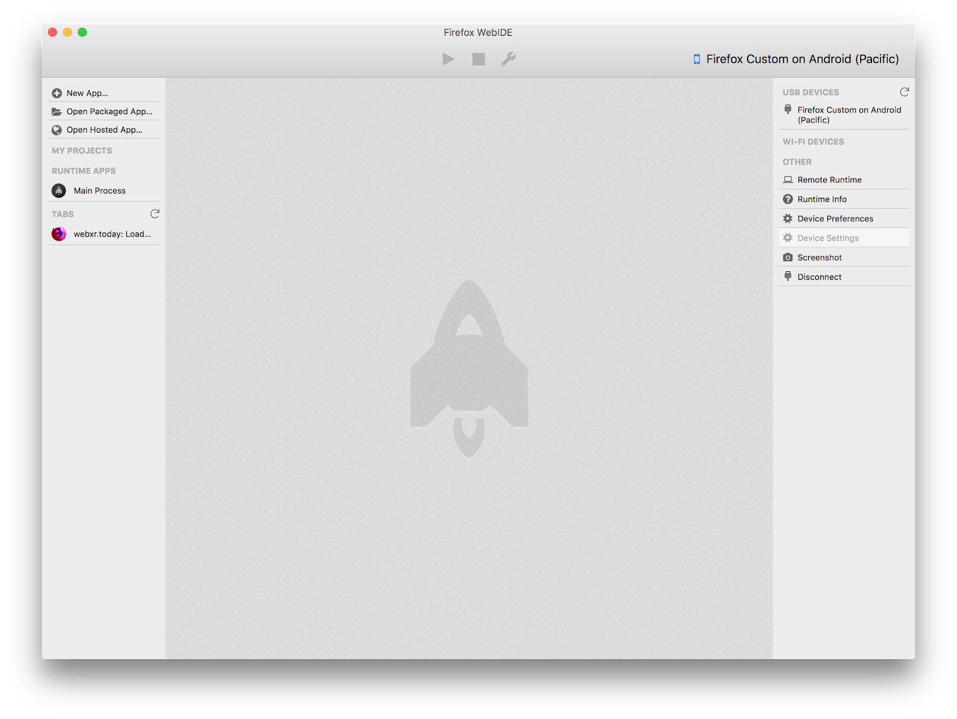The height and width of the screenshot is (719, 957).
Task: Select the webxr.today: Load... tab
Action: pos(103,234)
